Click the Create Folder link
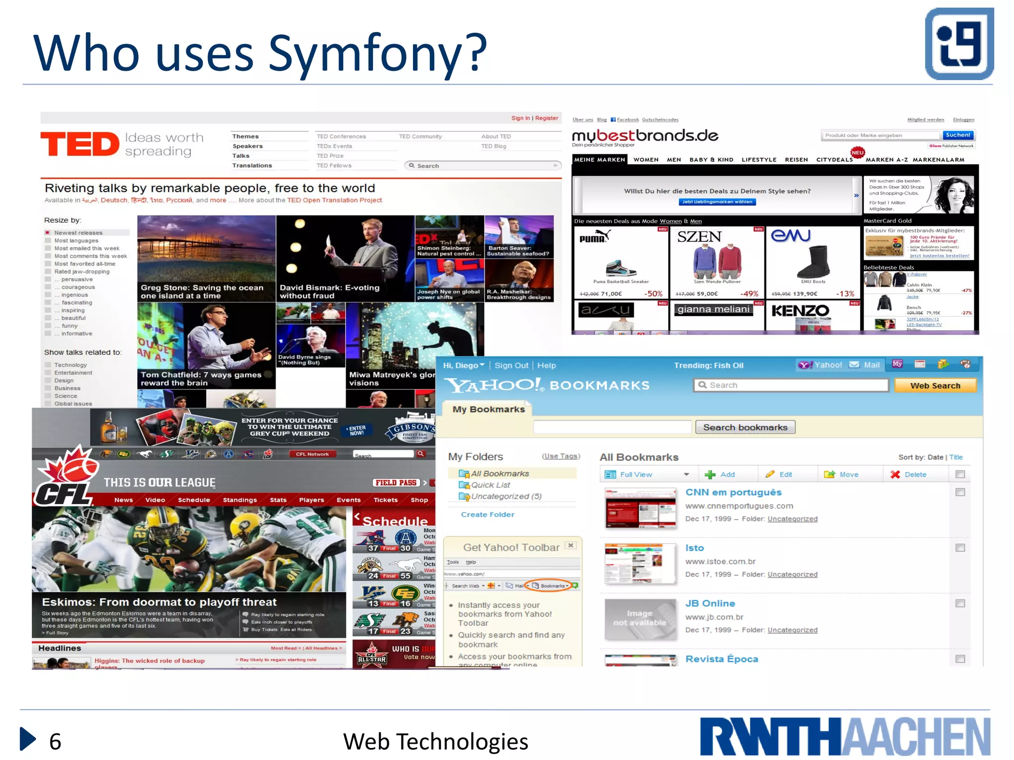The image size is (1014, 760). click(488, 515)
